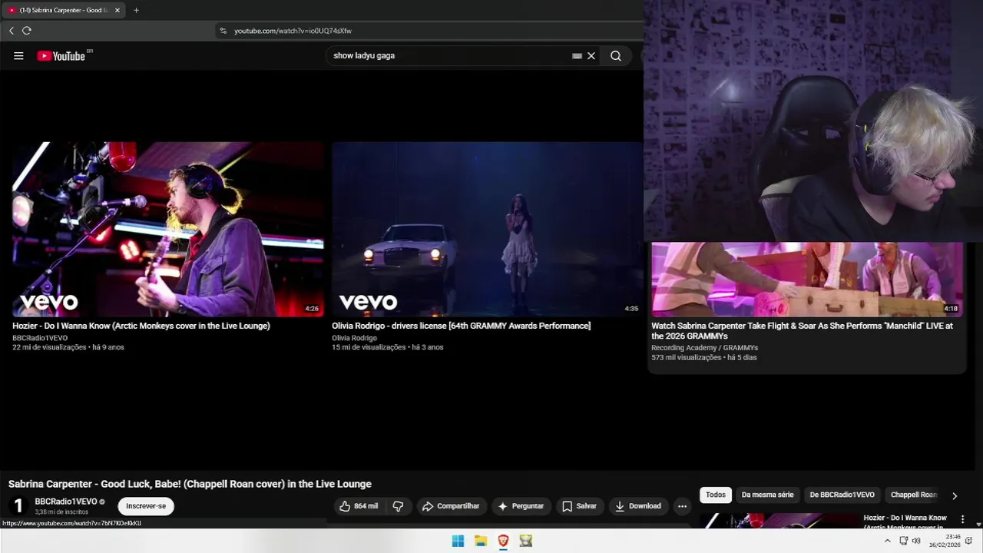Open Brave browser taskbar icon

click(x=503, y=541)
